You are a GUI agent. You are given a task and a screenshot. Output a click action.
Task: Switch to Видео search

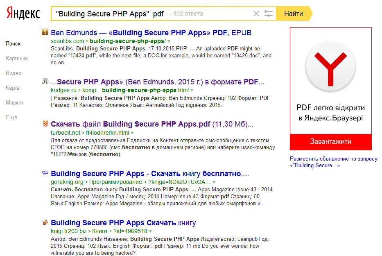pos(14,73)
